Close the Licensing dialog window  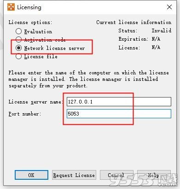[169, 7]
